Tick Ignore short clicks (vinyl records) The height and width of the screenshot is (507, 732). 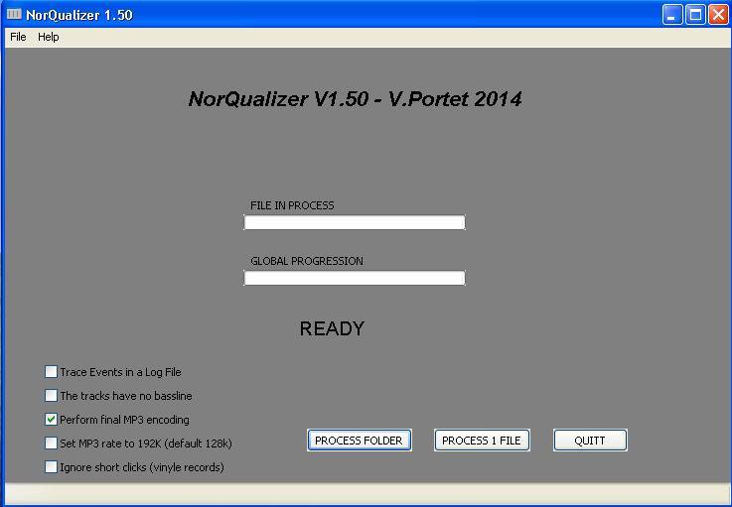[52, 467]
